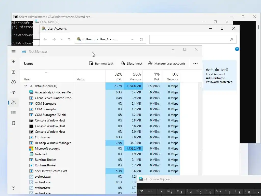Image resolution: width=261 pixels, height=196 pixels.
Task: Click search magnifier in User Accounts window
Action: pyautogui.click(x=231, y=39)
